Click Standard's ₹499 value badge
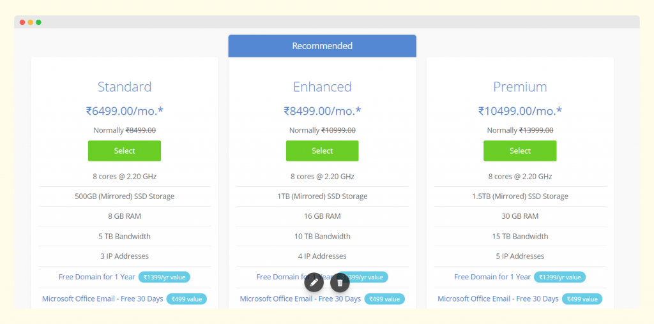 pyautogui.click(x=186, y=299)
